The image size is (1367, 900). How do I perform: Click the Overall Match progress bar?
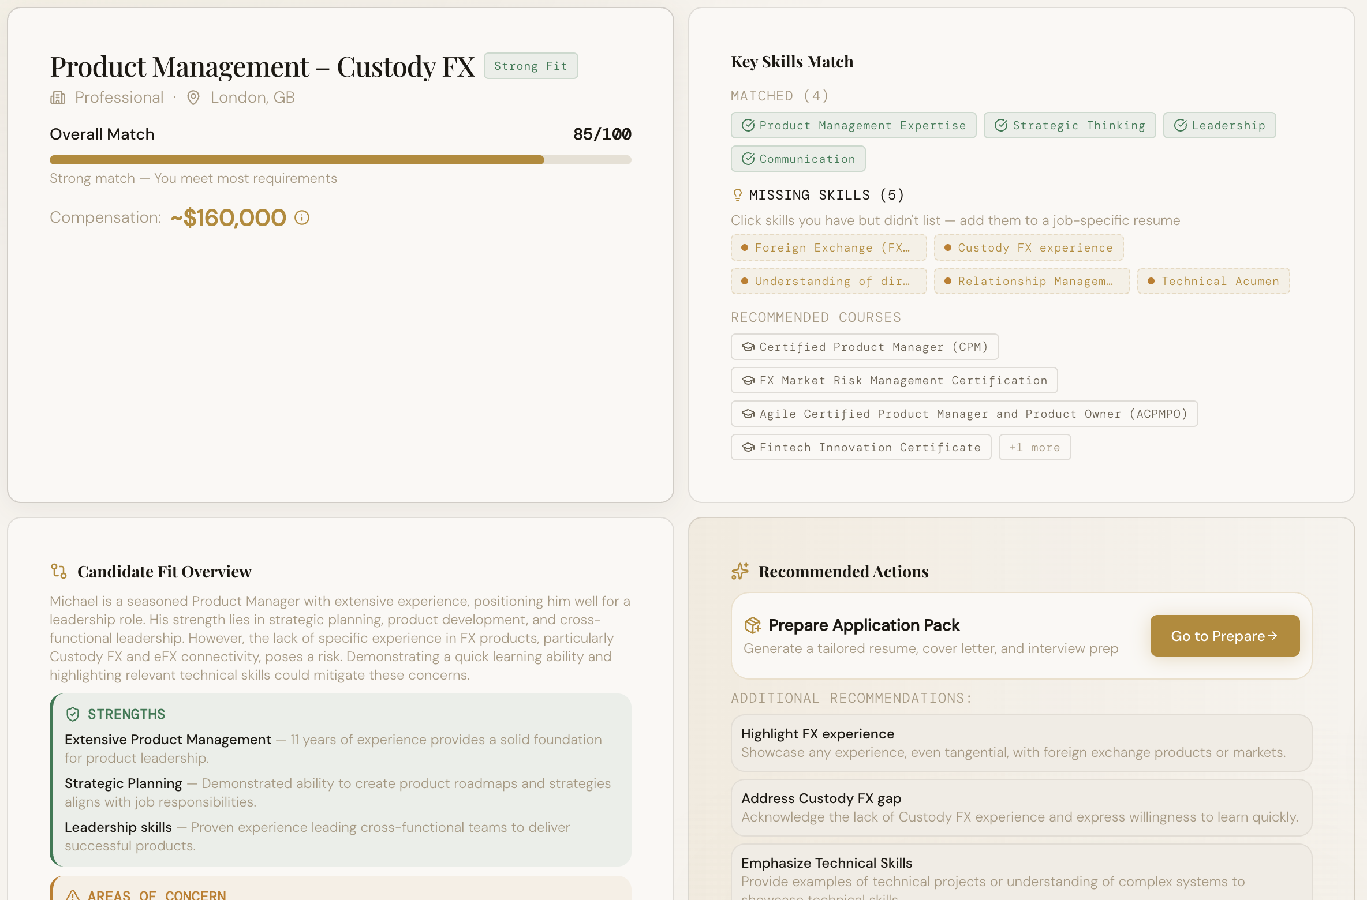[x=341, y=160]
